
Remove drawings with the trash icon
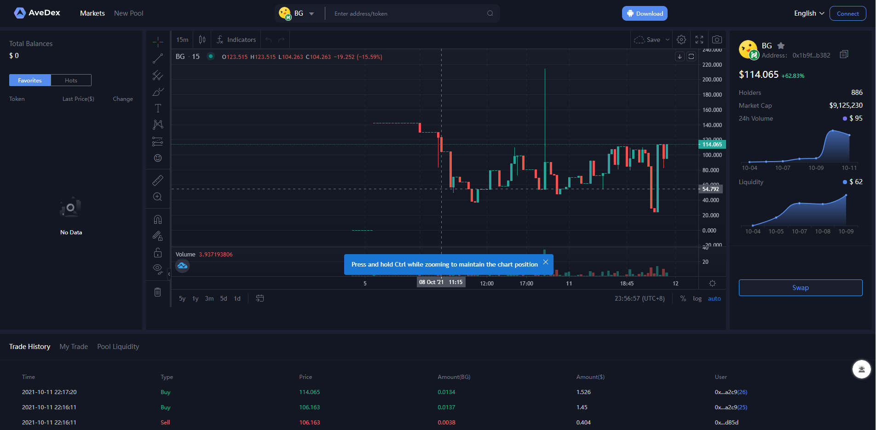coord(158,292)
